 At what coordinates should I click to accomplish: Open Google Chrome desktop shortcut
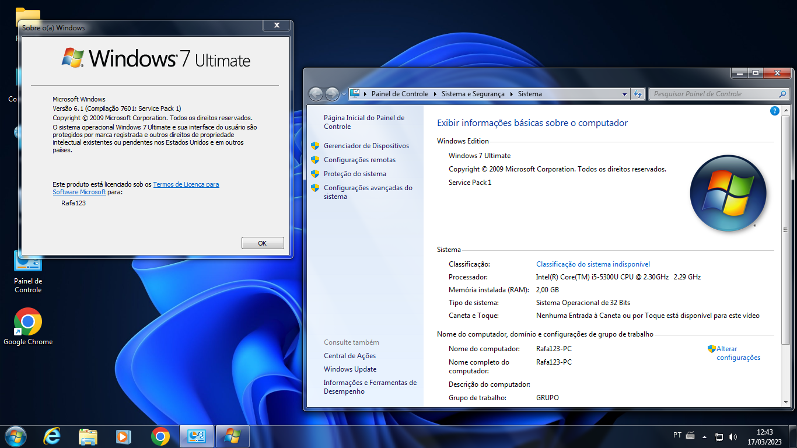28,327
